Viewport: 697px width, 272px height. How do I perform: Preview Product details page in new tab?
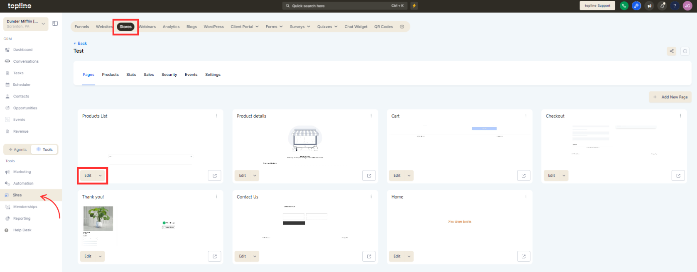click(369, 175)
